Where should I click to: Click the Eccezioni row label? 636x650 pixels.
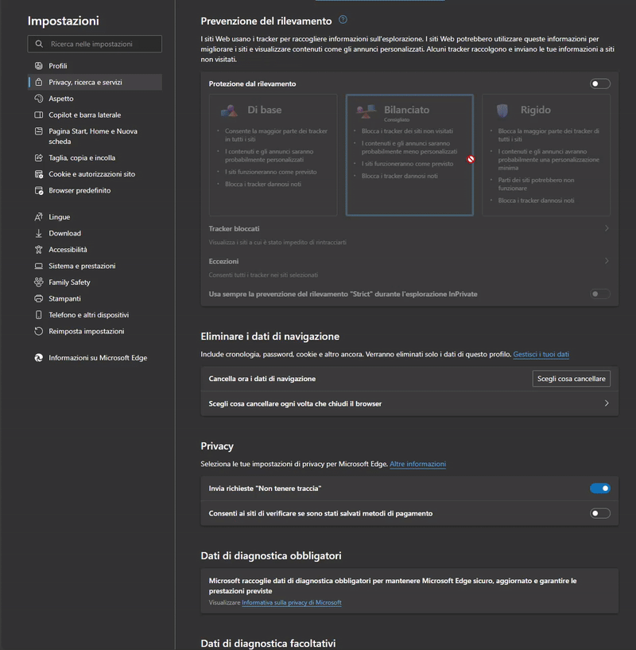[223, 261]
